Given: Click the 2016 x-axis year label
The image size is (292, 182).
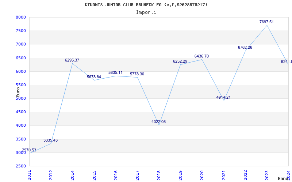Looking at the screenshot, I should (x=116, y=175).
